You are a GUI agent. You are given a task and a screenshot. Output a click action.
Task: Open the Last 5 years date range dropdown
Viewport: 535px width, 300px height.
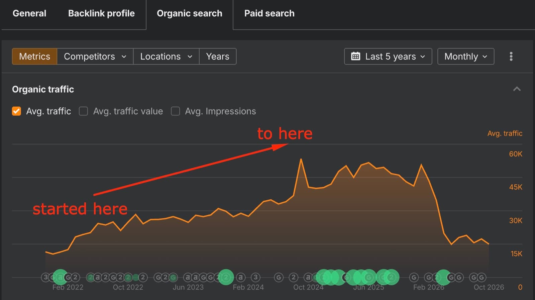tap(388, 56)
